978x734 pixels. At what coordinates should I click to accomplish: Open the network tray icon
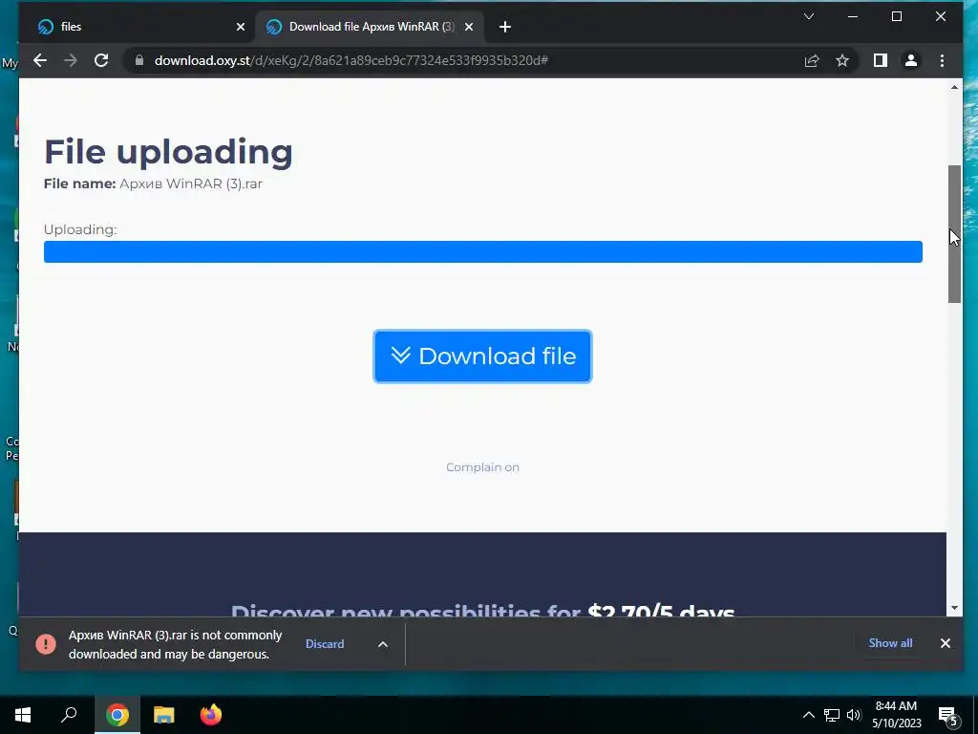(832, 715)
